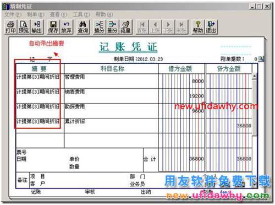Click the 贷方金额 column header

pyautogui.click(x=229, y=69)
